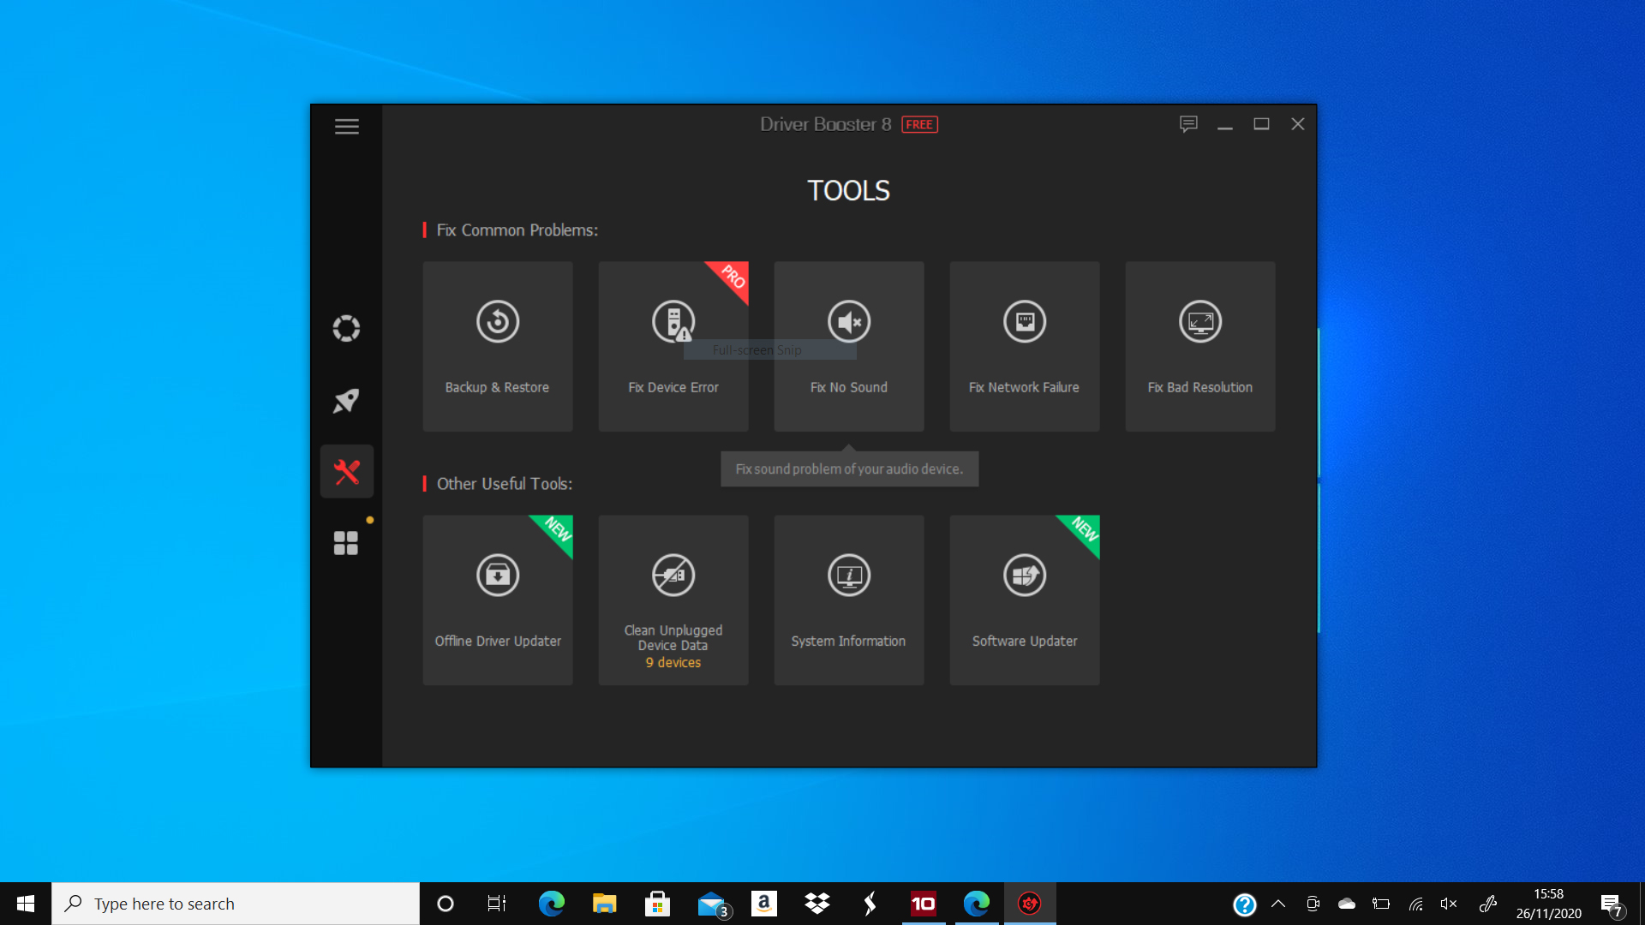The image size is (1645, 925).
Task: Click the Fix No Sound tool icon
Action: click(848, 322)
